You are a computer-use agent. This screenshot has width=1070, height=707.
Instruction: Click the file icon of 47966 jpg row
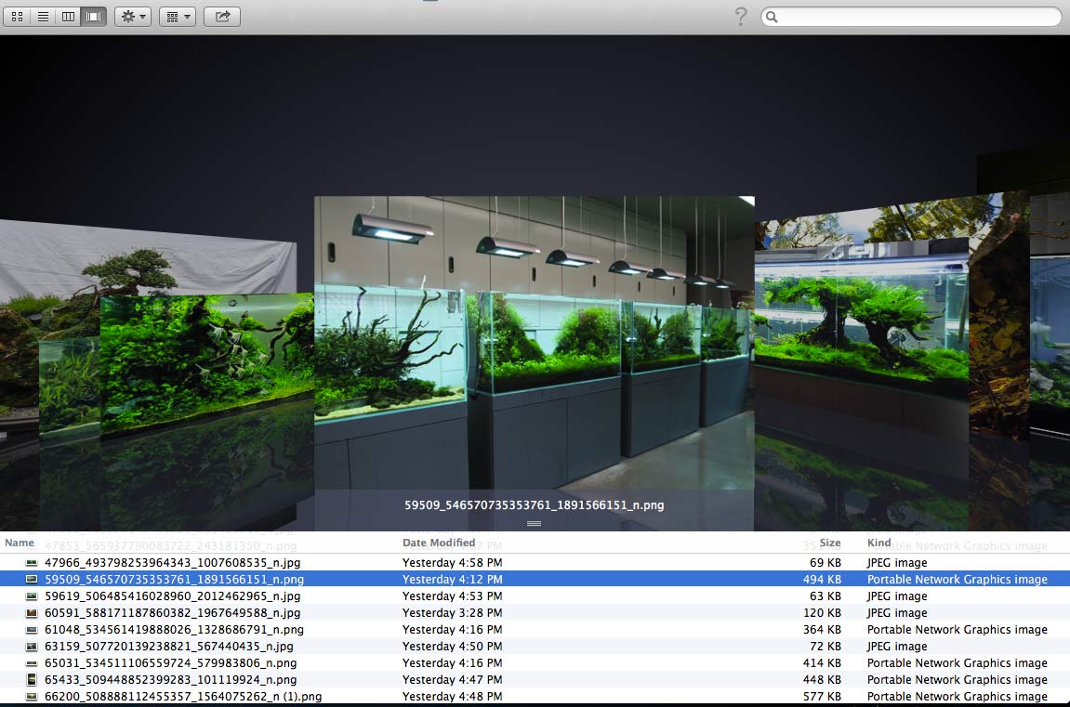(x=32, y=562)
